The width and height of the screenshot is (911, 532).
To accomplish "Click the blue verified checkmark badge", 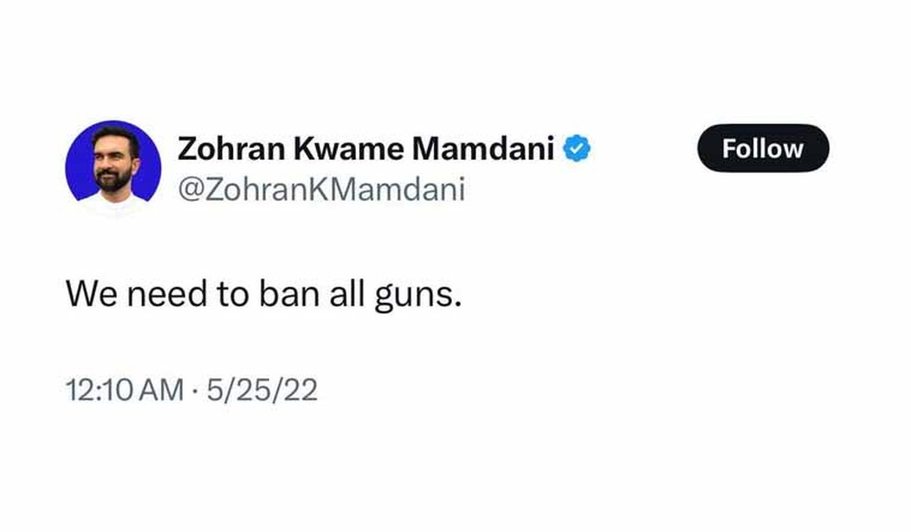I will [x=578, y=150].
